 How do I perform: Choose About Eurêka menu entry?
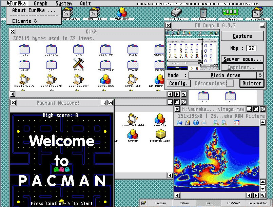pos(34,11)
